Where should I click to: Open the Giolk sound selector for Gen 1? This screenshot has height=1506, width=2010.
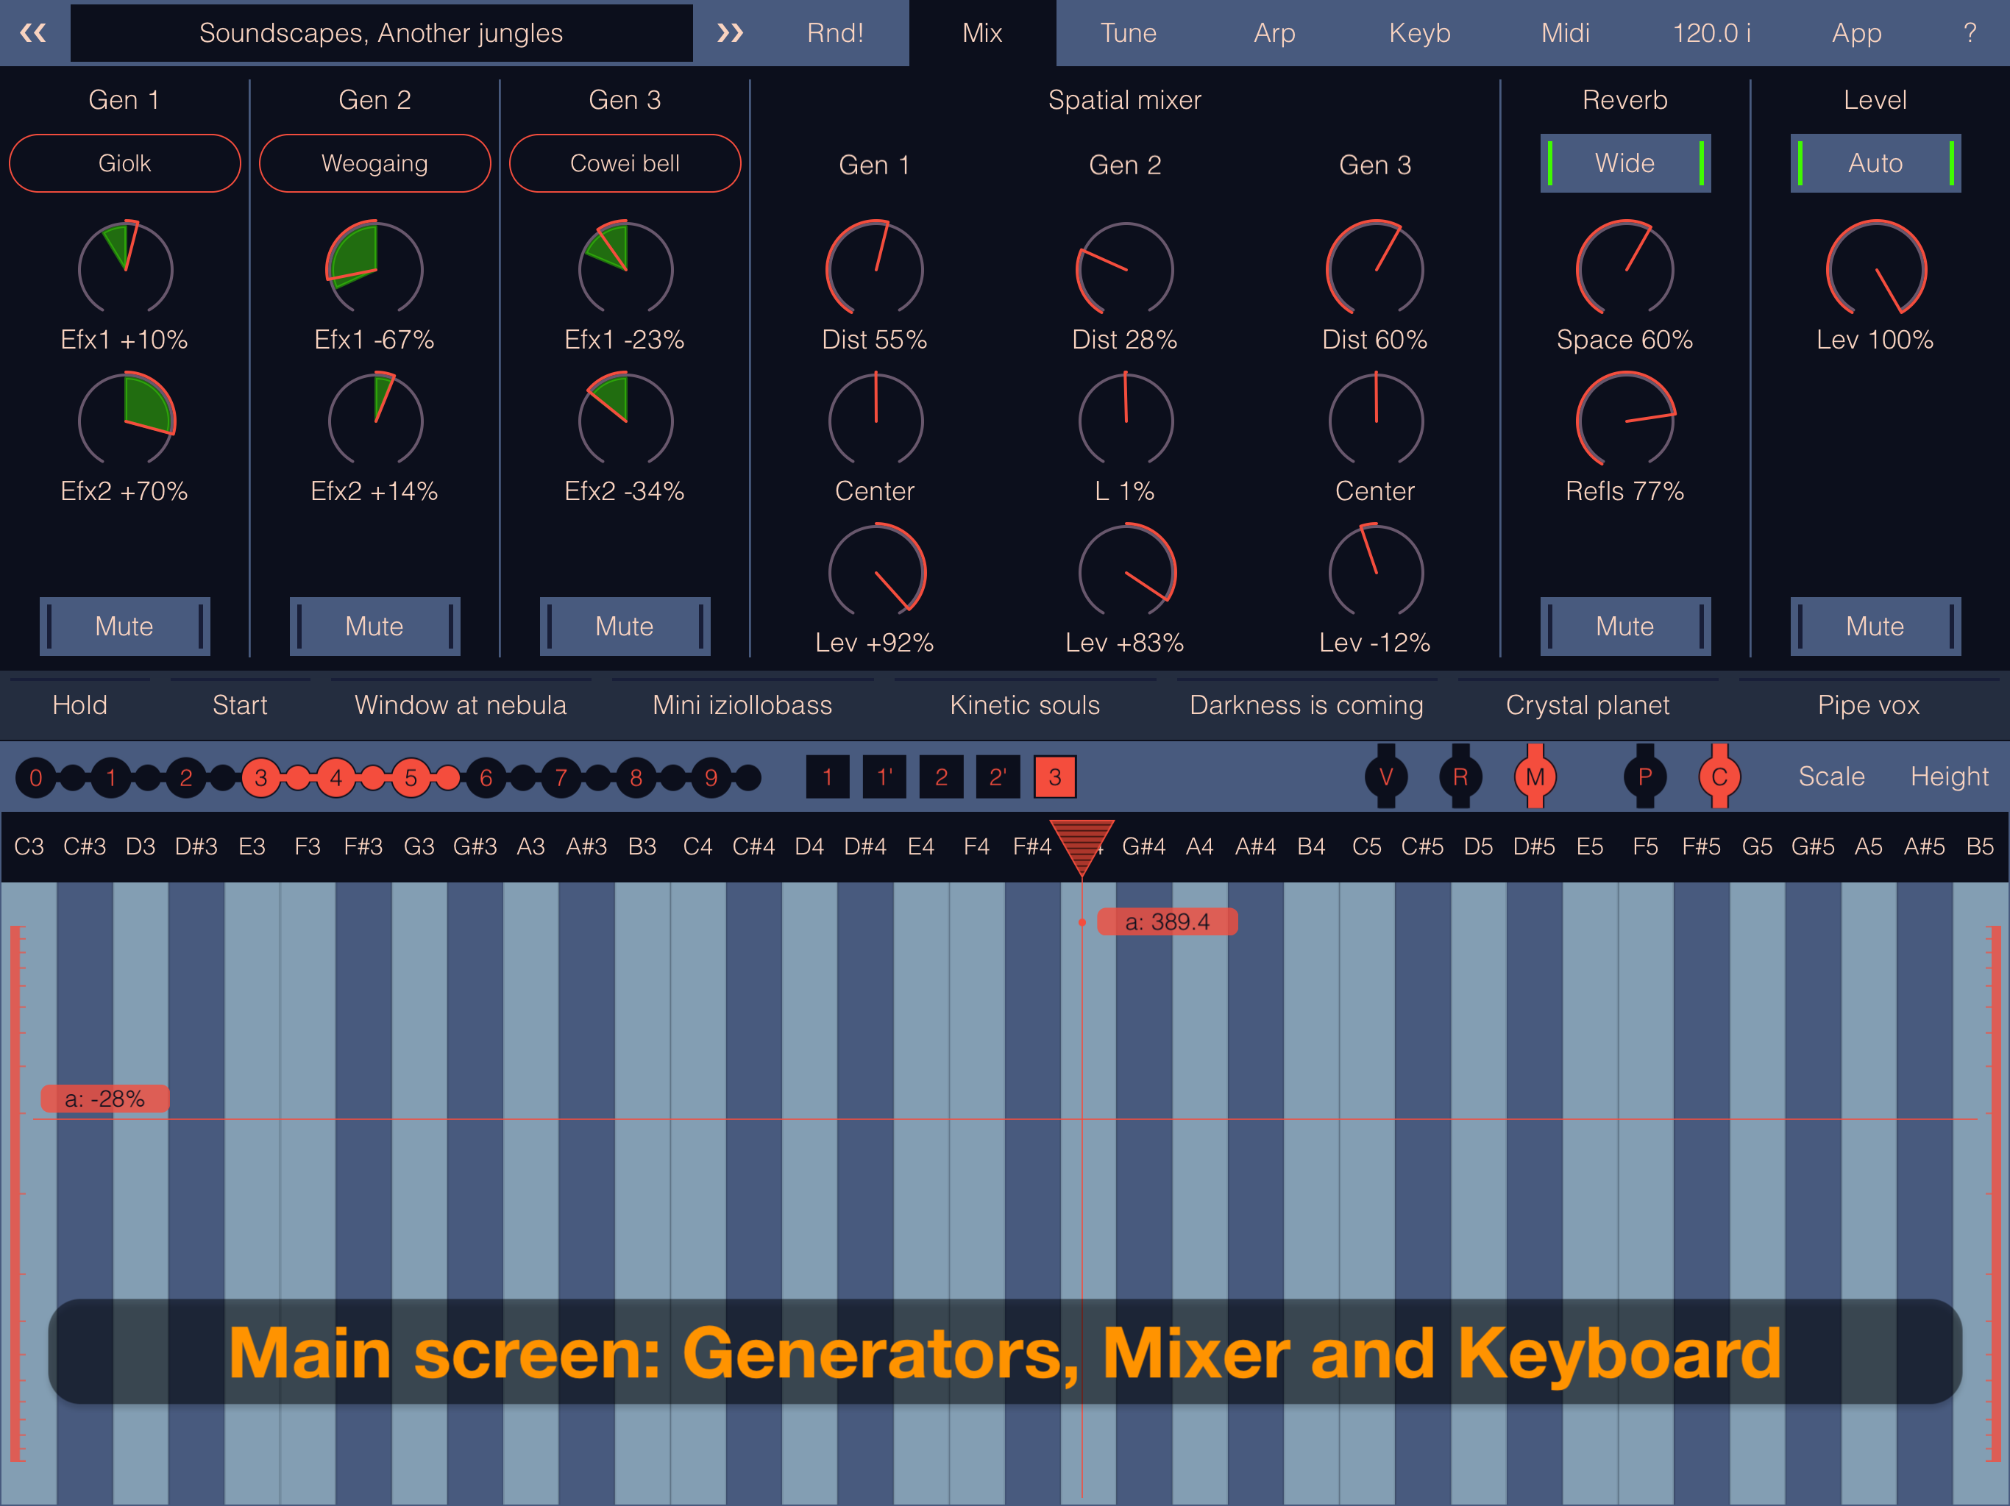tap(124, 163)
